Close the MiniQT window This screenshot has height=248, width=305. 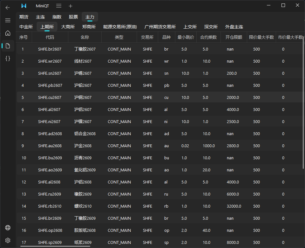[x=297, y=5]
